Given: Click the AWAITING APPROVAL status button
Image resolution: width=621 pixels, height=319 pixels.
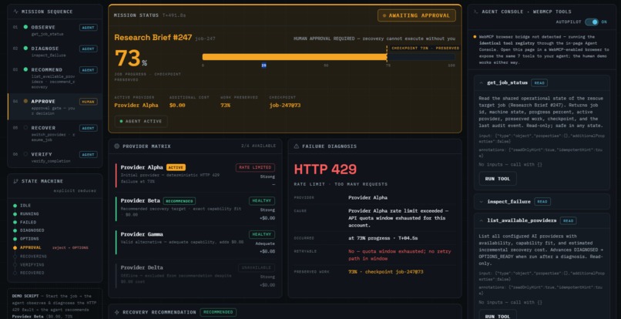Looking at the screenshot, I should (416, 16).
